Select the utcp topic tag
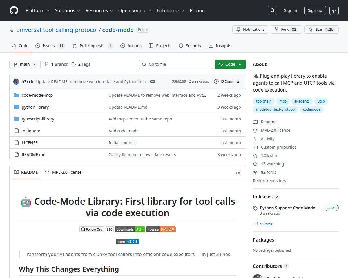This screenshot has height=278, width=348. click(321, 101)
